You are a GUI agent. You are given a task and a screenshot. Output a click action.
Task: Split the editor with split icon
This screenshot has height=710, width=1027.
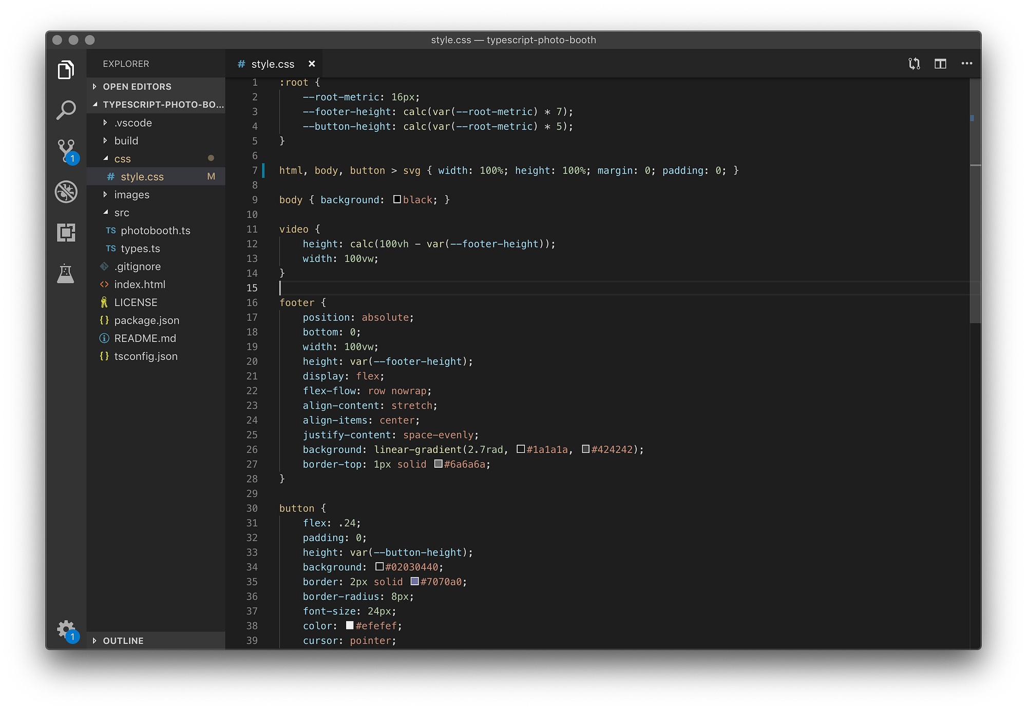[x=940, y=64]
